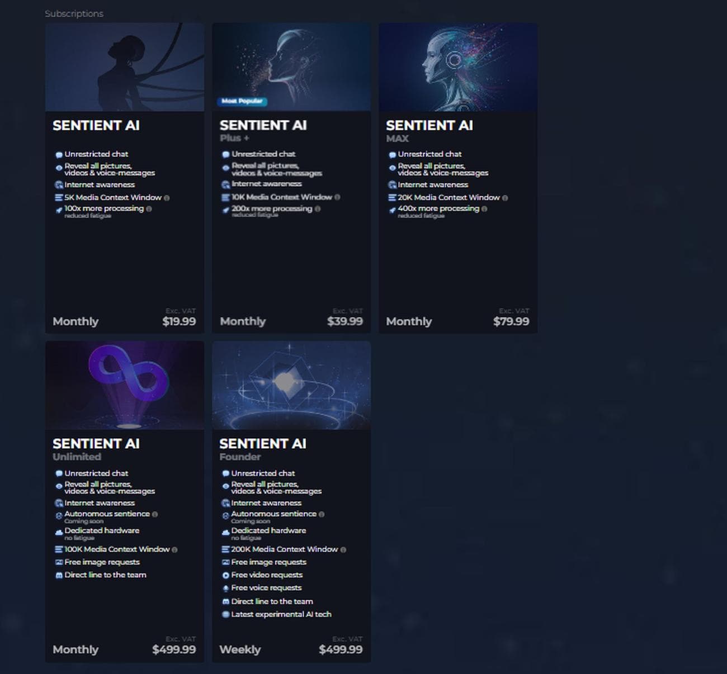
Task: Click info icon next to 200x more processing
Action: [x=318, y=209]
